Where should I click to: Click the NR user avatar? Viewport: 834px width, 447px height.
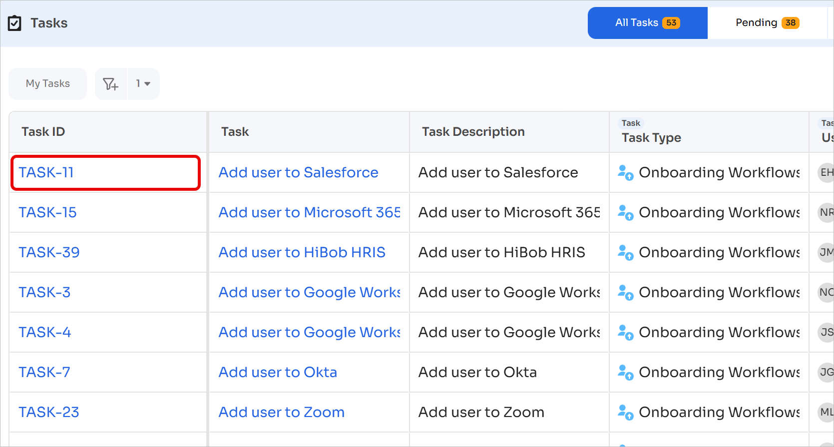(x=826, y=212)
